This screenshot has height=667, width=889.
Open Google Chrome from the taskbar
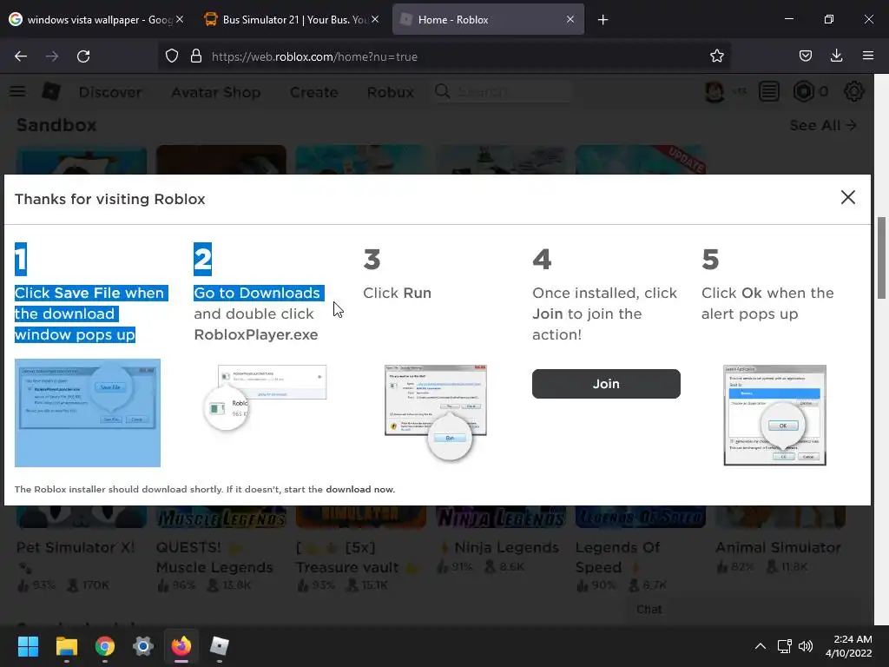point(105,646)
